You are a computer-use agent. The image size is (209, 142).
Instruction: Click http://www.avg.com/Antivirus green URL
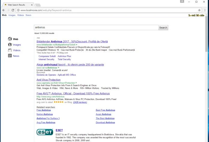pos(50,97)
